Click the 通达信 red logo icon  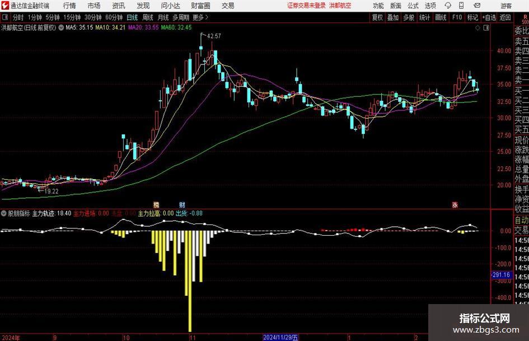click(4, 6)
